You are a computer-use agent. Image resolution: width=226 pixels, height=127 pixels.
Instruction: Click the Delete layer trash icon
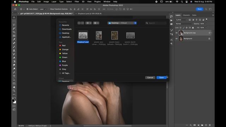pyautogui.click(x=210, y=125)
